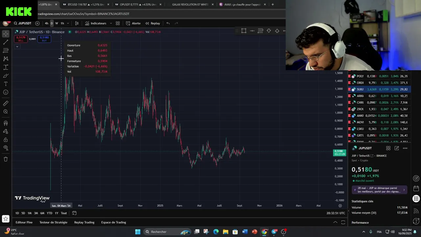
Task: Open the Indicateurs menu
Action: tap(96, 23)
